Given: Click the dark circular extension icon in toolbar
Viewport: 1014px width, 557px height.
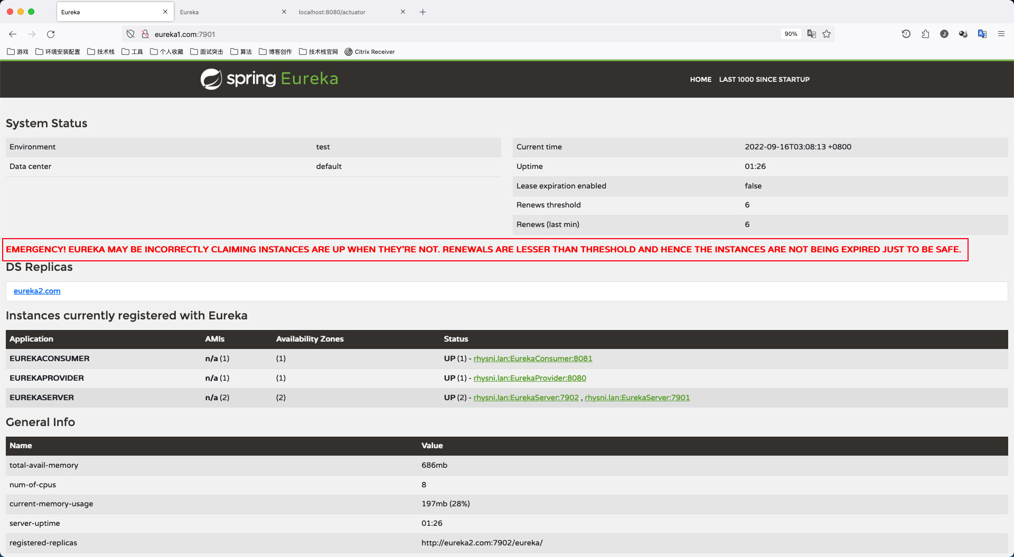Looking at the screenshot, I should [944, 34].
